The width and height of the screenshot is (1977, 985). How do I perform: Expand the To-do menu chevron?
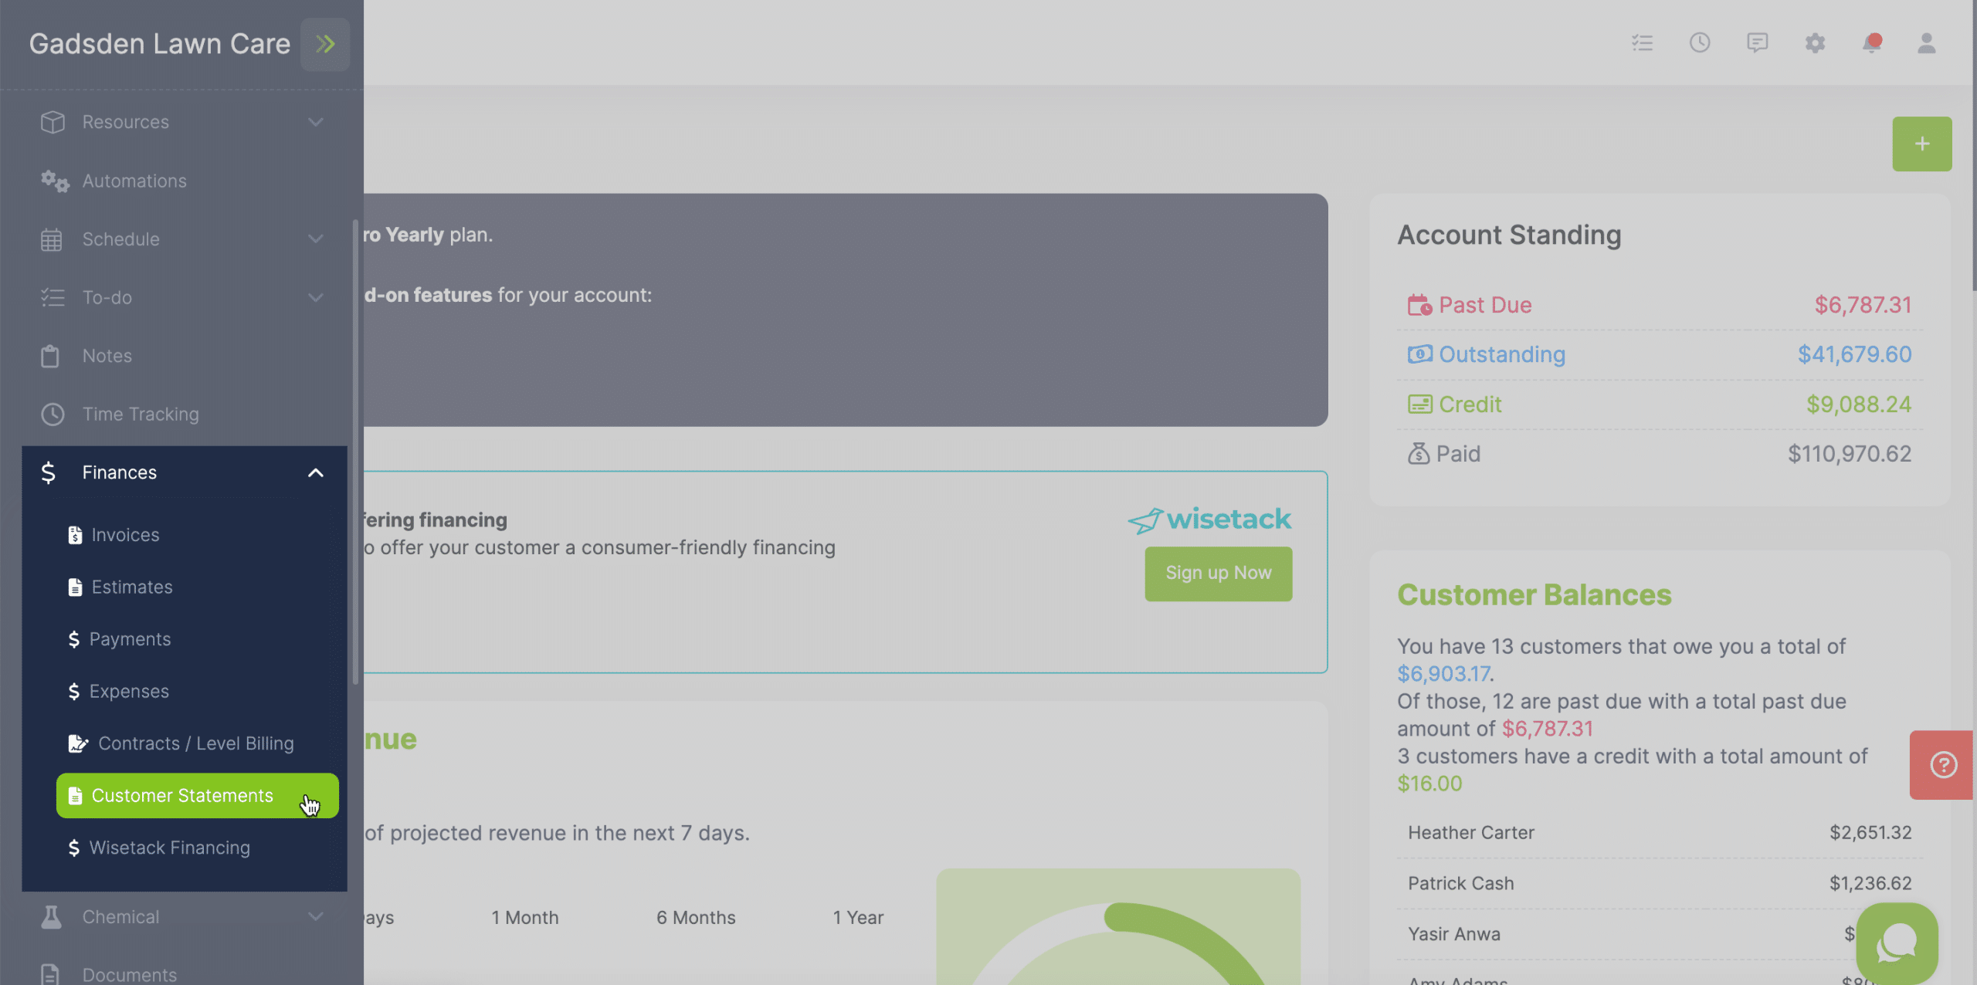coord(315,297)
